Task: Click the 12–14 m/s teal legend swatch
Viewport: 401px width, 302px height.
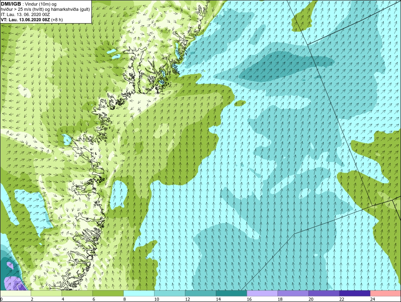Action: pyautogui.click(x=200, y=293)
